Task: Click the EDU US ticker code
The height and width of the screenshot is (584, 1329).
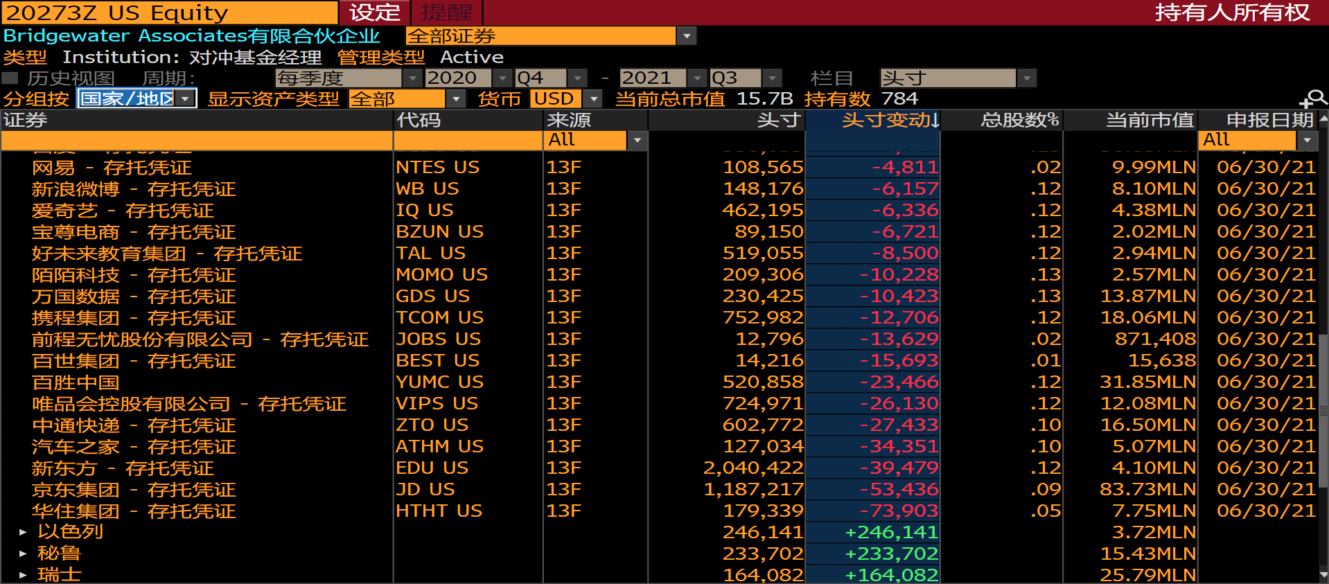Action: click(x=432, y=468)
